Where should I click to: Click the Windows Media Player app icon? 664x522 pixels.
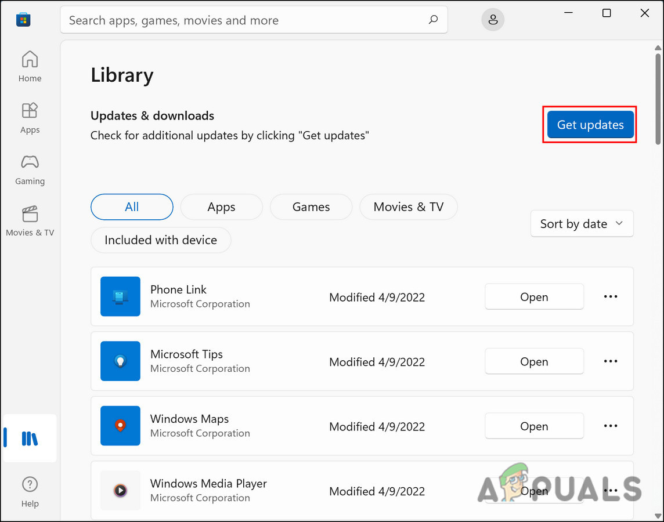[120, 490]
